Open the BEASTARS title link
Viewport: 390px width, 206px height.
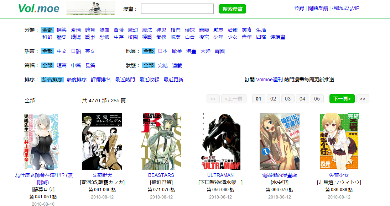point(161,175)
